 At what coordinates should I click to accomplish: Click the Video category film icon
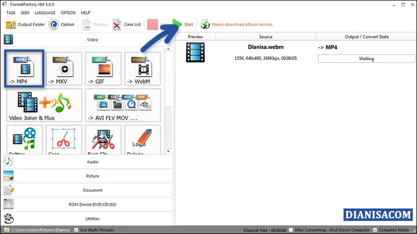pyautogui.click(x=8, y=40)
